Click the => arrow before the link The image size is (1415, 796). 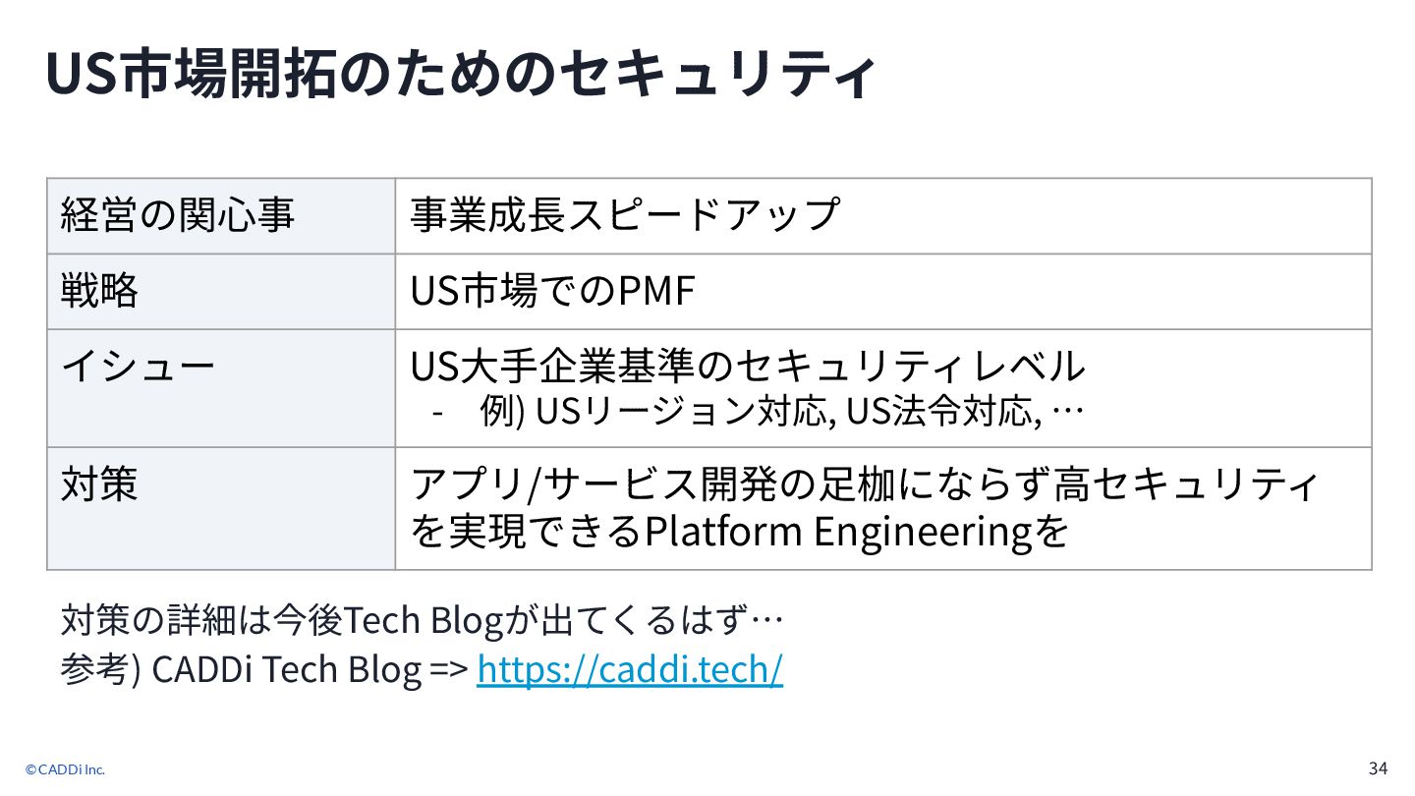[449, 670]
